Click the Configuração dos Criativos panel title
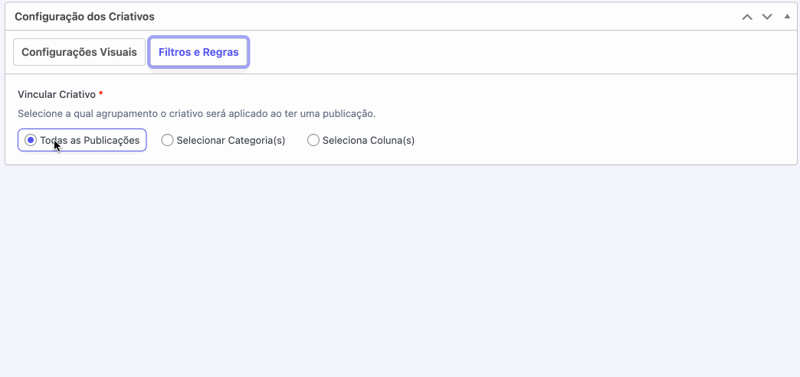 (x=84, y=16)
